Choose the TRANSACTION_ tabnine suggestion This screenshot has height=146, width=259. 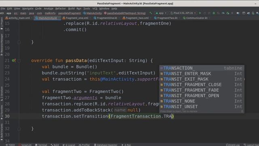click(x=202, y=68)
